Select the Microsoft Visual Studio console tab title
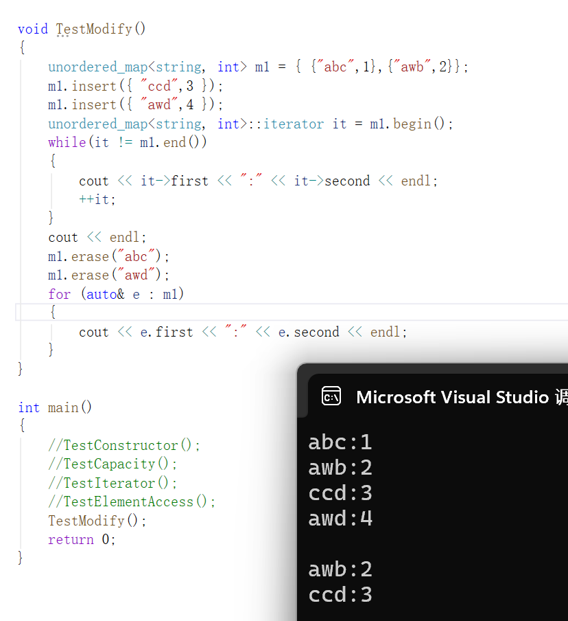568x621 pixels. tap(462, 397)
